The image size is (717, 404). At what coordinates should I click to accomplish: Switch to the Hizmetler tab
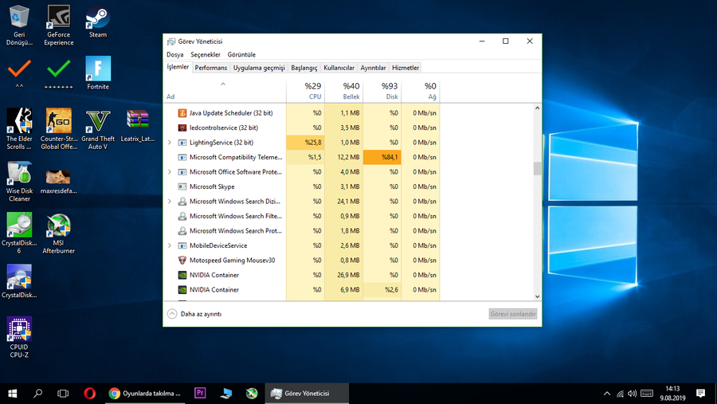tap(406, 68)
